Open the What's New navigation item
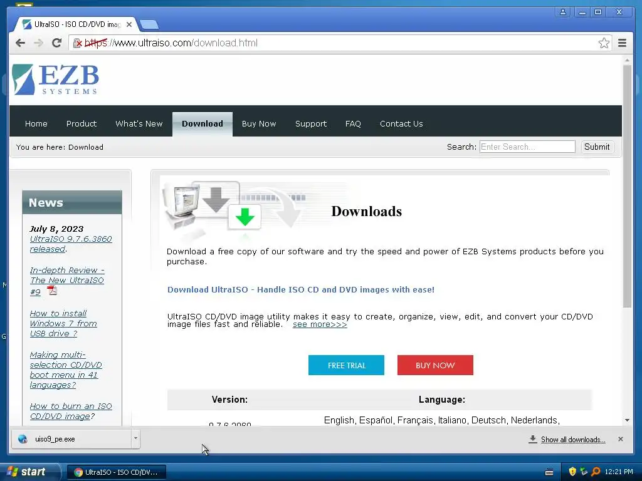This screenshot has width=642, height=481. pos(139,123)
